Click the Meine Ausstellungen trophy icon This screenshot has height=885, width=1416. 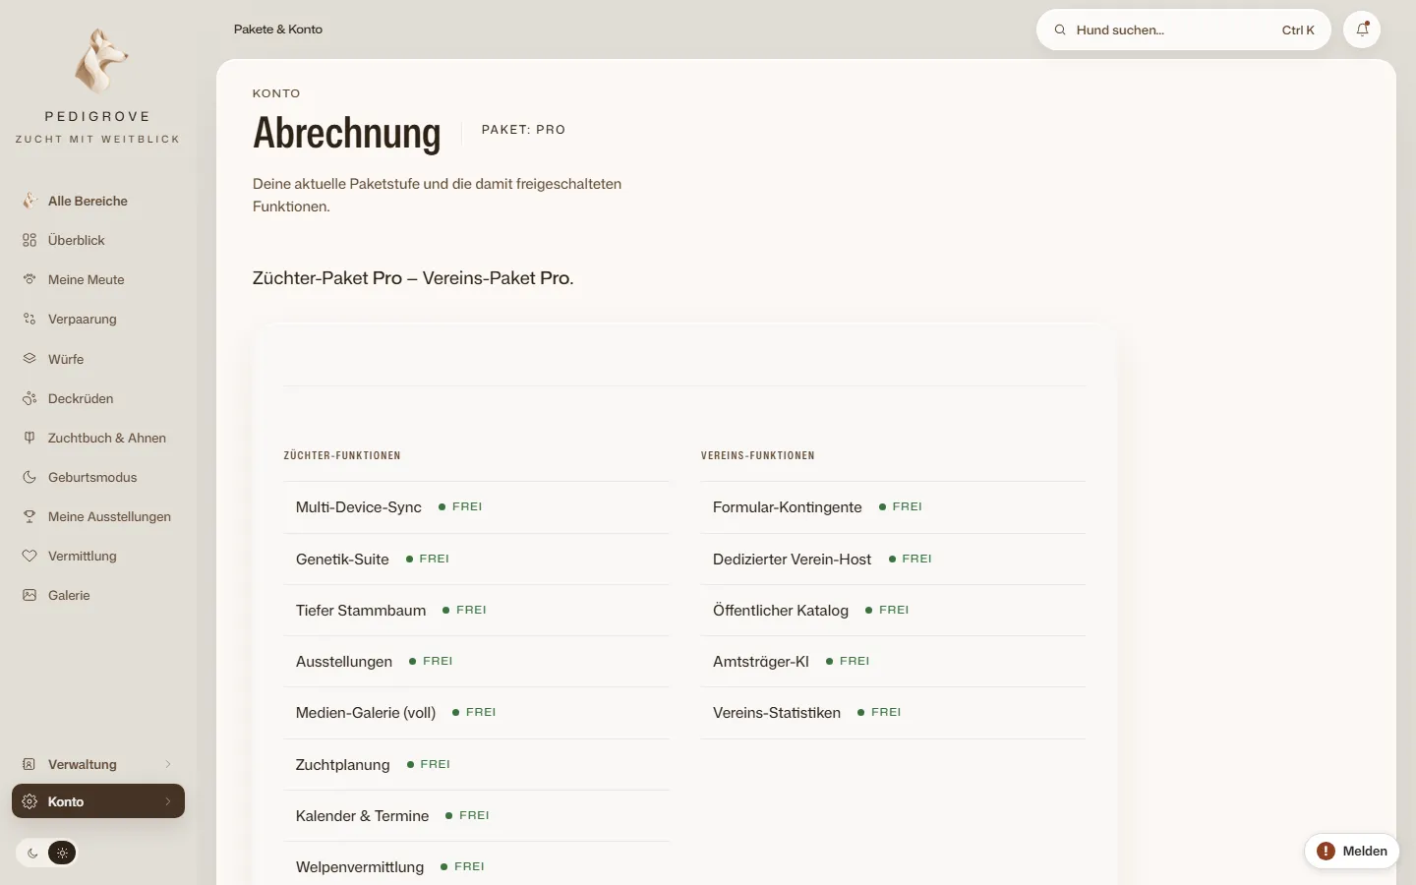[29, 516]
